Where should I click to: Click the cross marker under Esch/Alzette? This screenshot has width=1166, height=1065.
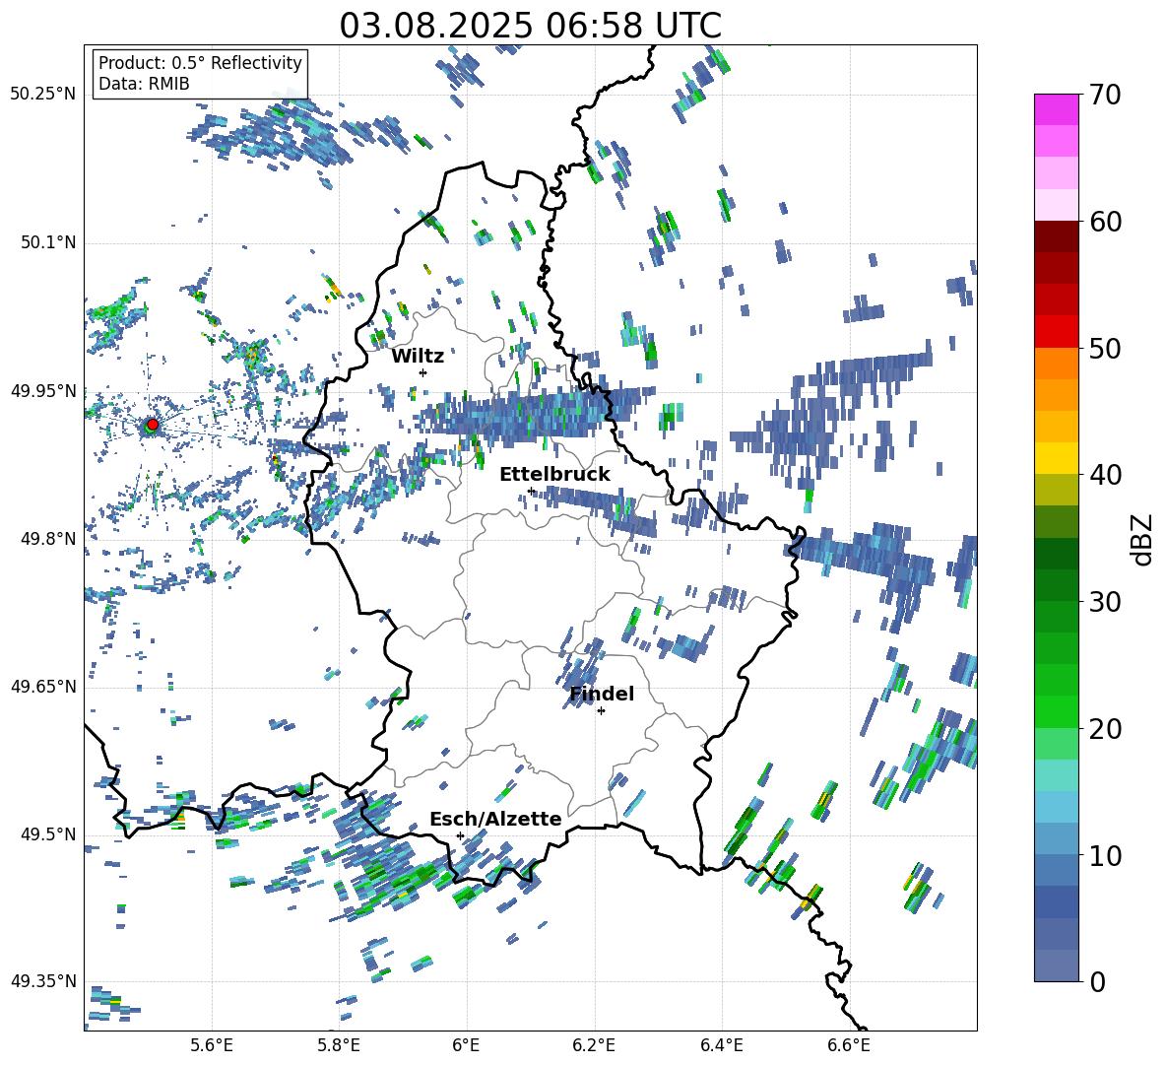[x=460, y=835]
